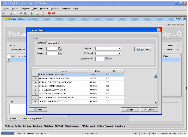Open the Kas/Bank menu
The height and width of the screenshot is (137, 188).
[x=55, y=8]
